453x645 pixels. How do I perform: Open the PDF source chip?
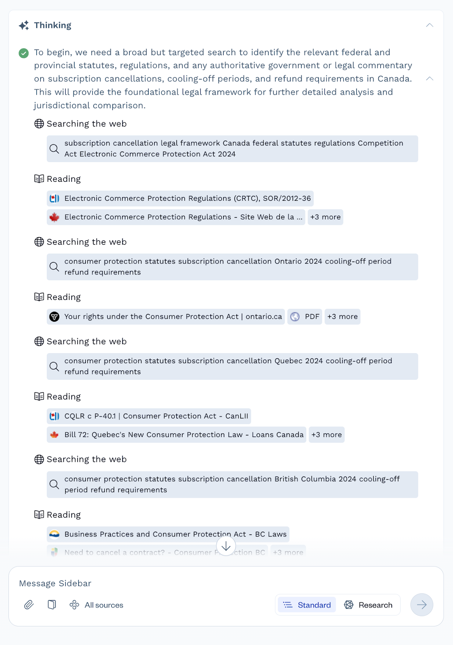click(305, 316)
